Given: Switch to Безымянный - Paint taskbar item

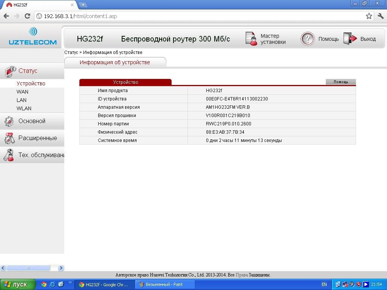Looking at the screenshot, I should 165,284.
